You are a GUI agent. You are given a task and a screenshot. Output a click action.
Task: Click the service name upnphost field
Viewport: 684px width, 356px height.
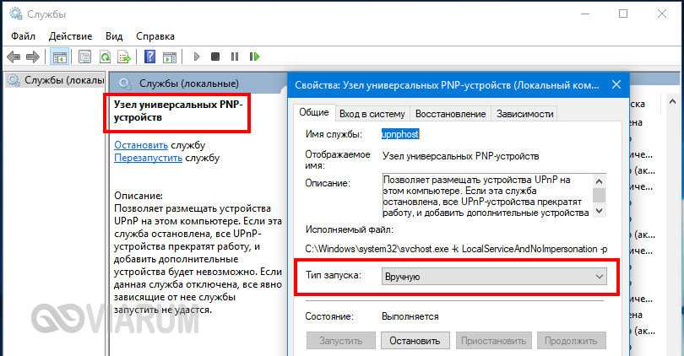[400, 134]
